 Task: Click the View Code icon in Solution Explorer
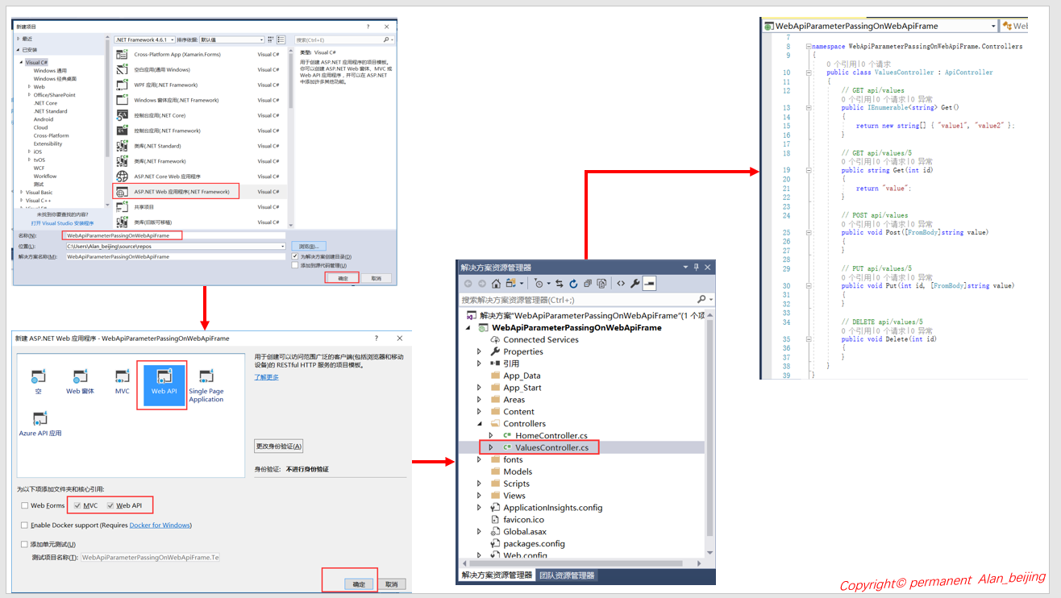621,284
